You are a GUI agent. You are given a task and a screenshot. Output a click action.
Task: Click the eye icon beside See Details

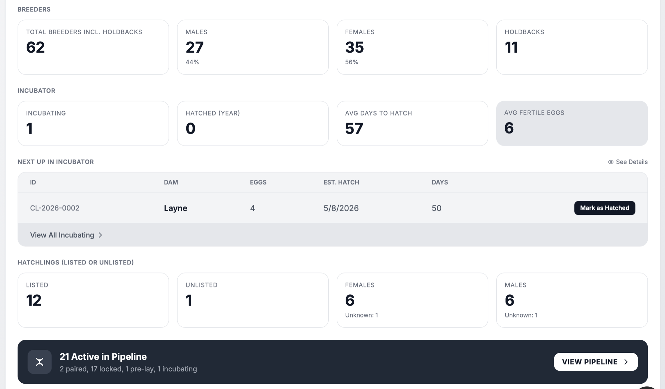610,162
